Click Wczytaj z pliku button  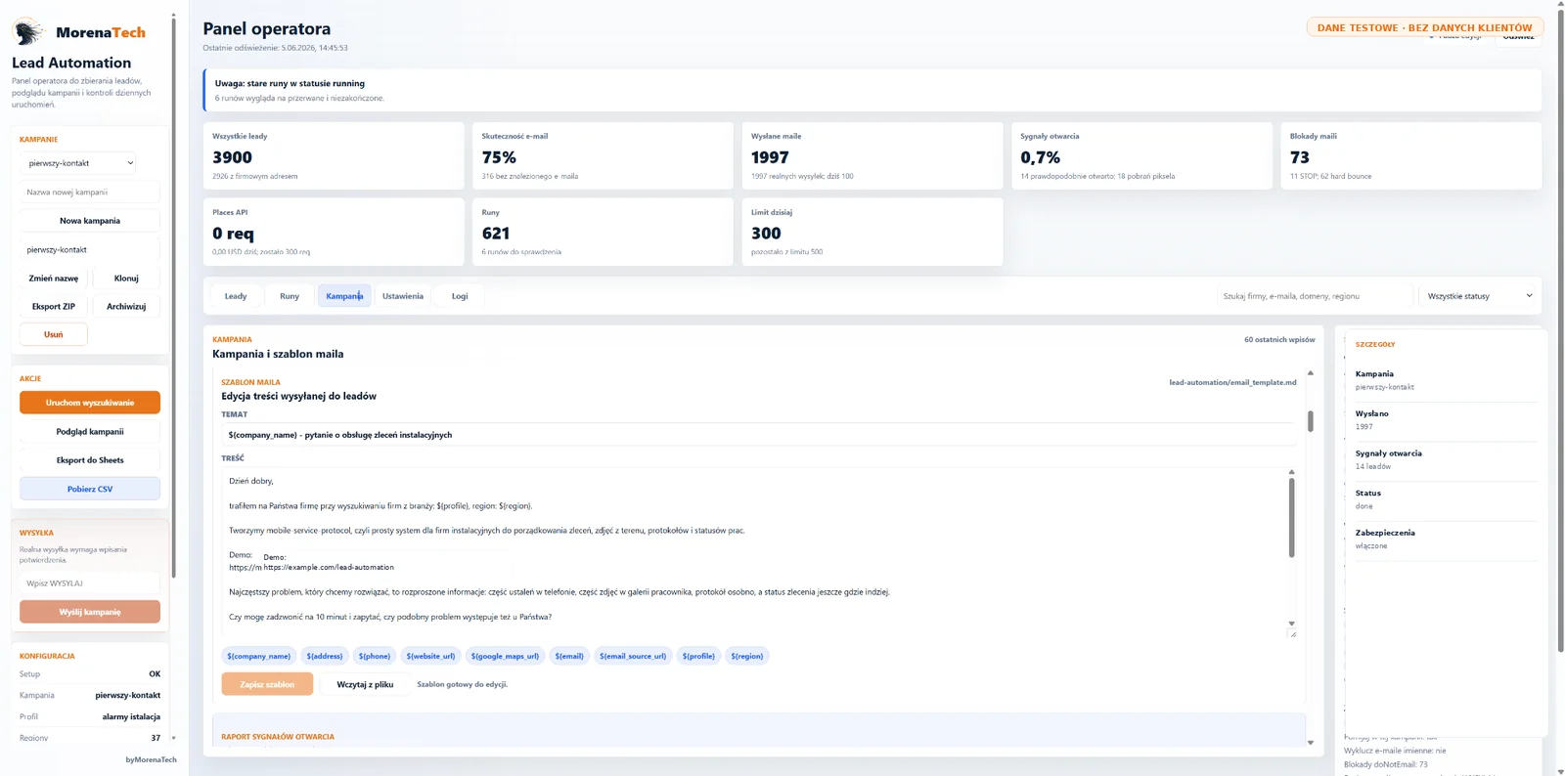click(365, 684)
